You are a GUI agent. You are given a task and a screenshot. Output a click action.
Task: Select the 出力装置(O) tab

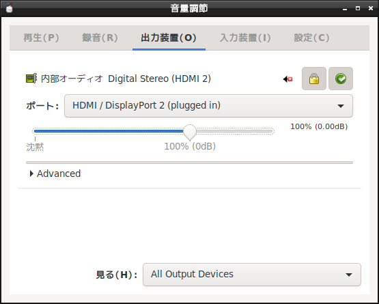[169, 38]
